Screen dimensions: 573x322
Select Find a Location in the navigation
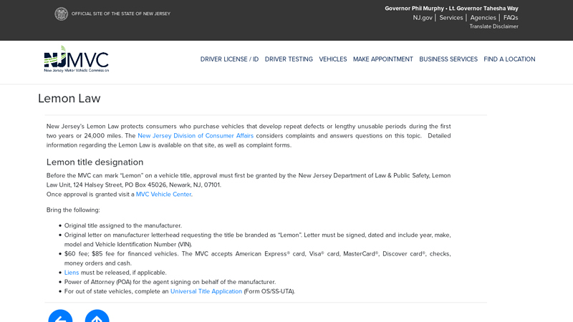click(x=509, y=59)
